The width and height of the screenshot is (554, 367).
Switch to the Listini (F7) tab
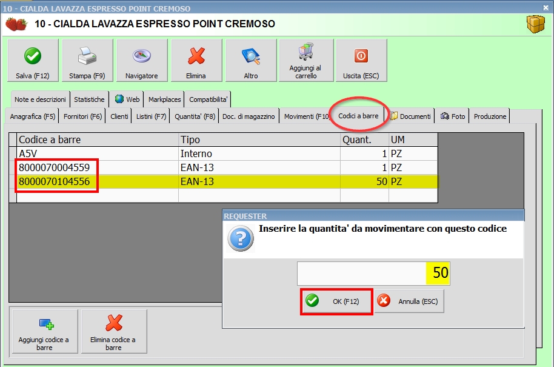(x=151, y=116)
